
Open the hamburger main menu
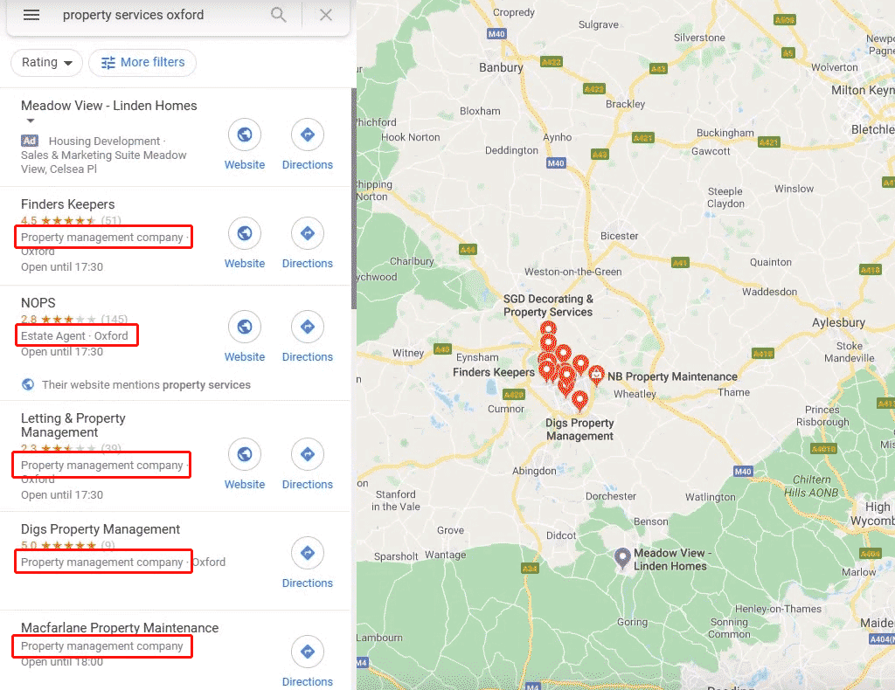[31, 15]
